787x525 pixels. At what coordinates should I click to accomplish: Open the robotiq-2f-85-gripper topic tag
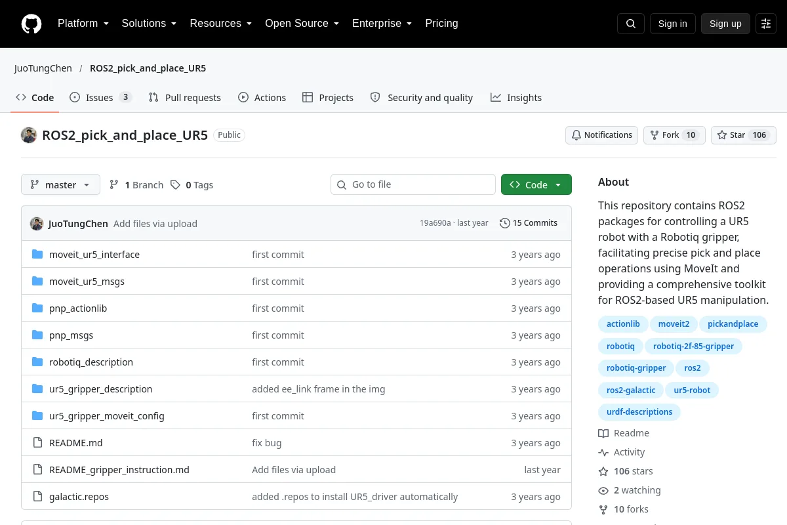693,346
